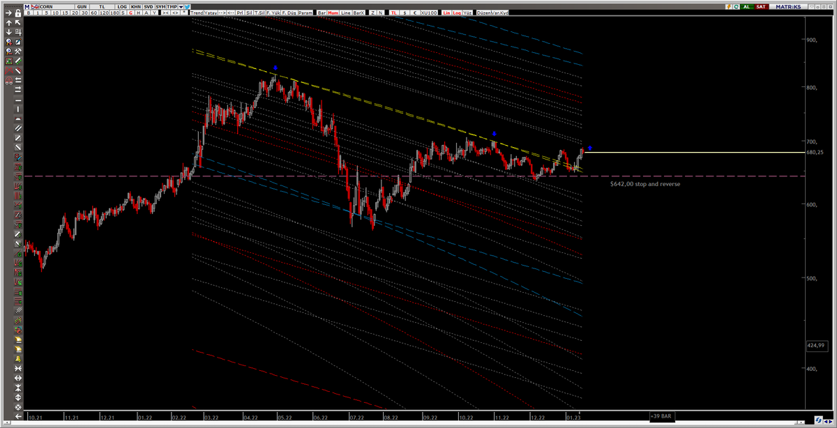This screenshot has width=837, height=428.
Task: Toggle the padlock lock icon
Action: coord(18,13)
